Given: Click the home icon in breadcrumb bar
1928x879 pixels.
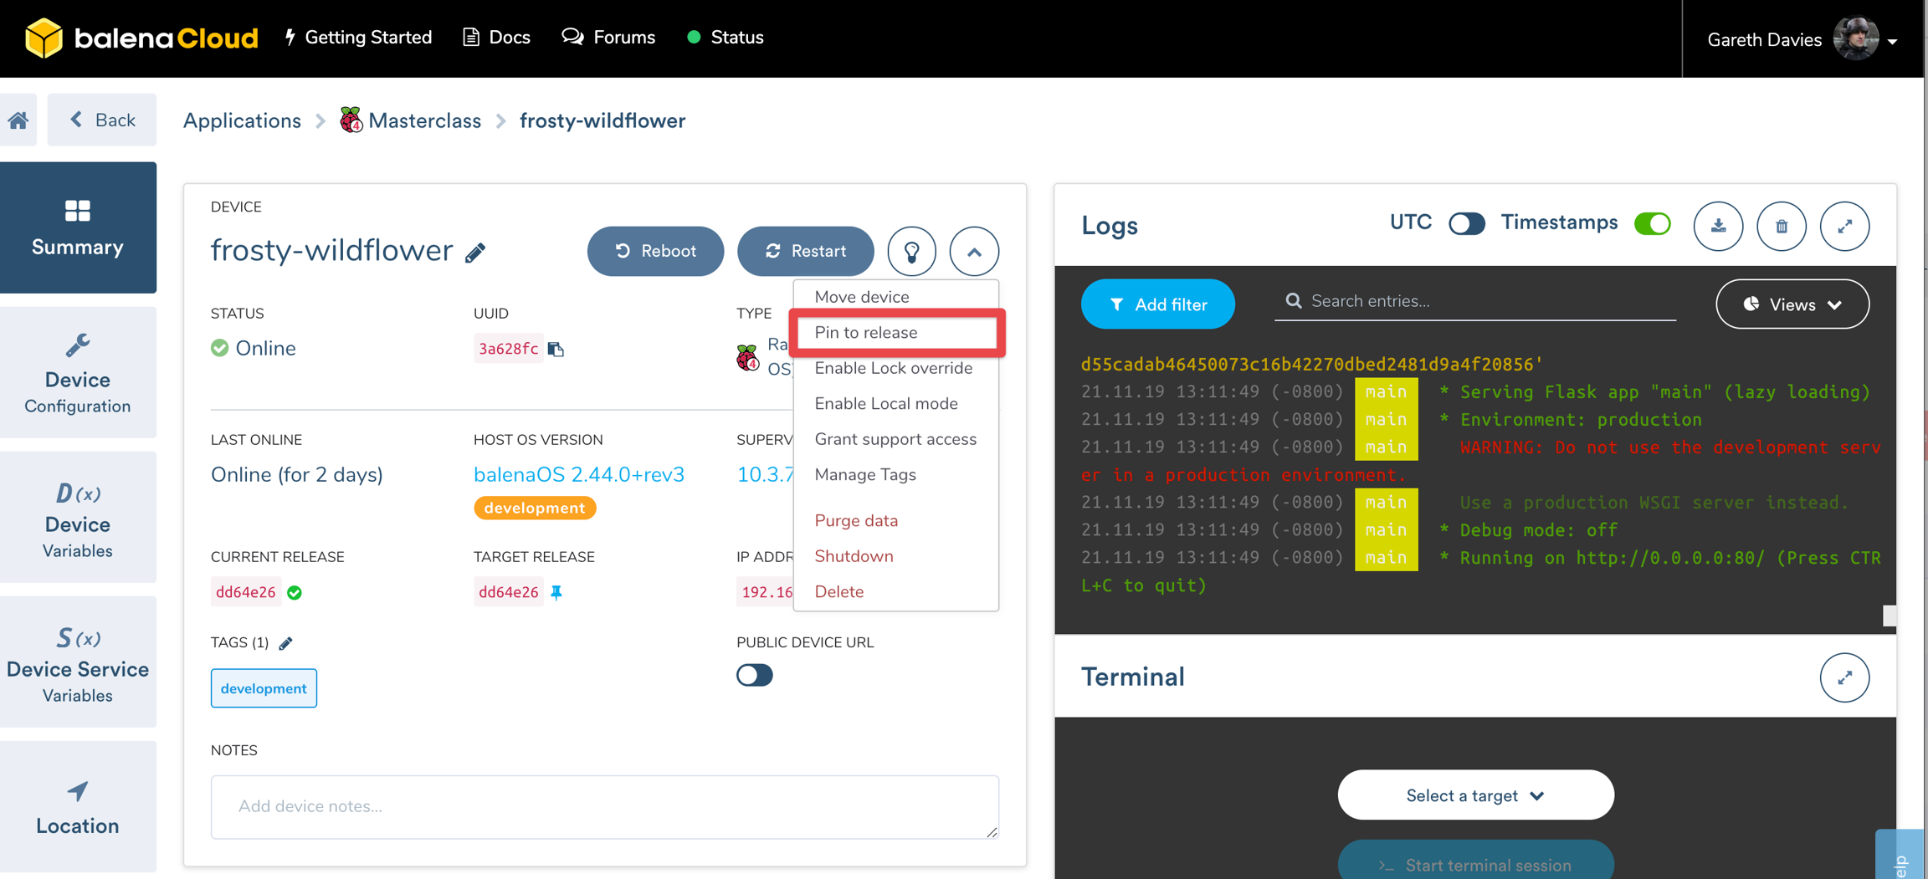Looking at the screenshot, I should pos(18,120).
